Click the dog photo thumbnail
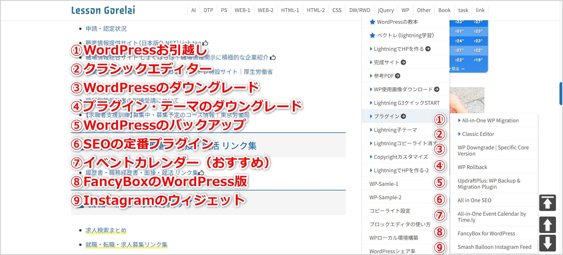This screenshot has height=255, width=563. click(x=467, y=100)
